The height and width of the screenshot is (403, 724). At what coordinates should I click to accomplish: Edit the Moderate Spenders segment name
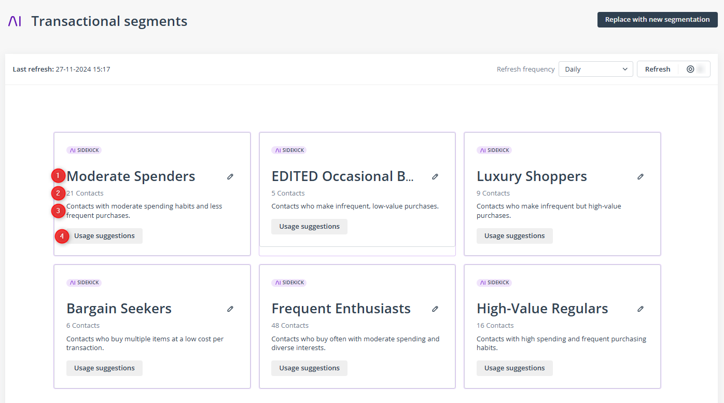pyautogui.click(x=230, y=176)
